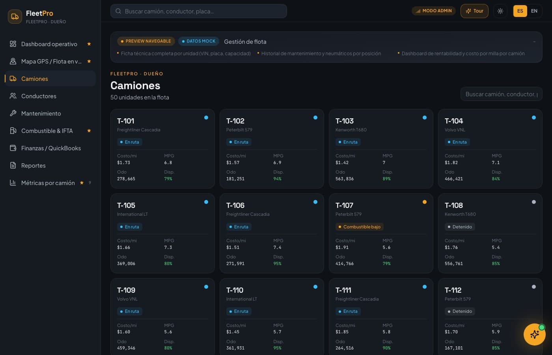Open the floating AI assistant sparkle button
This screenshot has width=552, height=355.
pyautogui.click(x=535, y=334)
